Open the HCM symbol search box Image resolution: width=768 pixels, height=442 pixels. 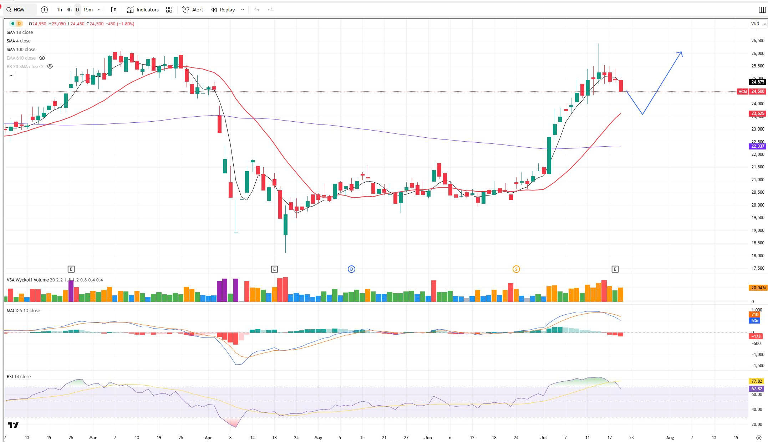(x=20, y=10)
